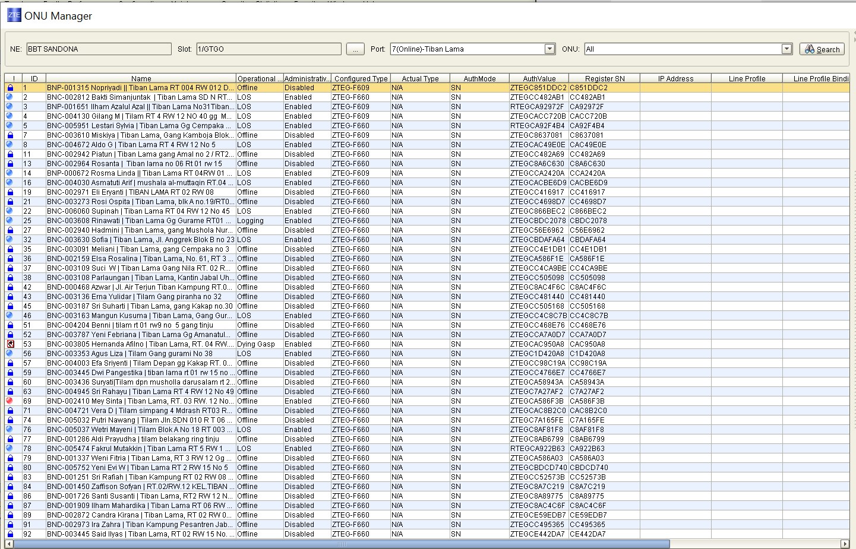
Task: Click the blue status icon of ONU ID 16
Action: click(10, 182)
